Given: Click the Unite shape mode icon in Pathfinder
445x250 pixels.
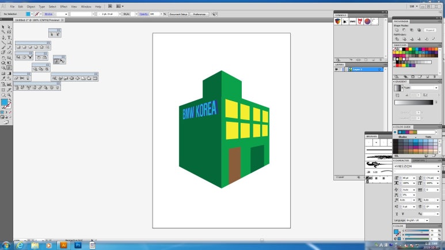Looking at the screenshot, I should [x=397, y=30].
